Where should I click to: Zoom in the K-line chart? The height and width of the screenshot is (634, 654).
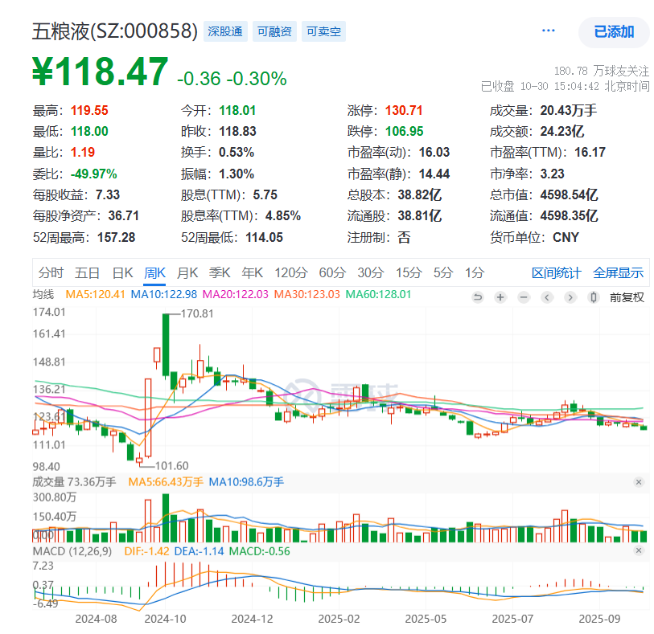tap(500, 297)
